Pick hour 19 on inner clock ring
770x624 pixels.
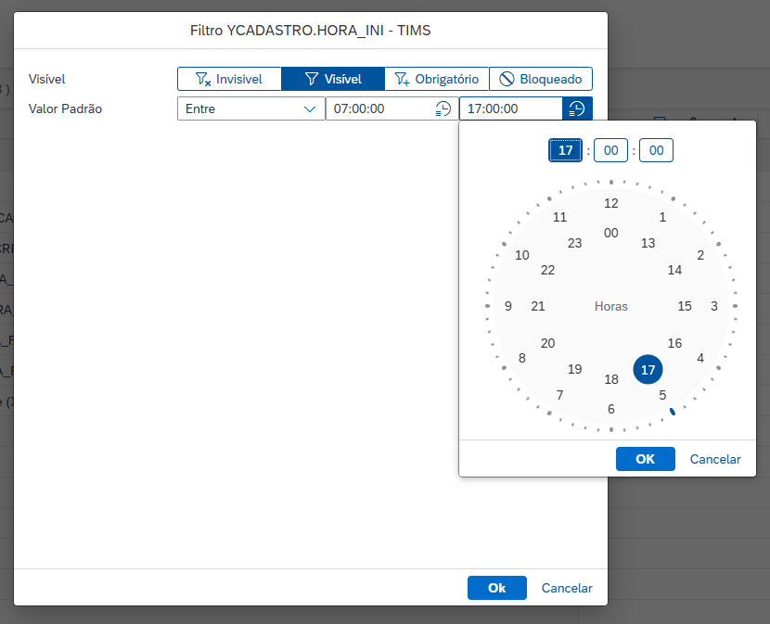pyautogui.click(x=574, y=369)
